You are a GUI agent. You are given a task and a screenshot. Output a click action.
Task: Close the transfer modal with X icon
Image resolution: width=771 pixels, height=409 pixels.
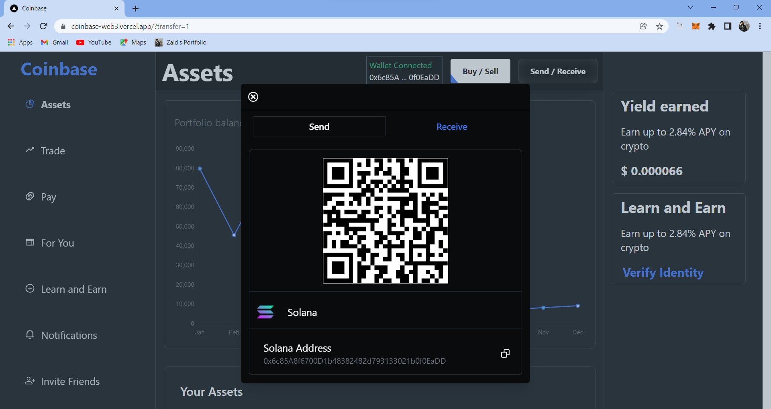(x=253, y=97)
